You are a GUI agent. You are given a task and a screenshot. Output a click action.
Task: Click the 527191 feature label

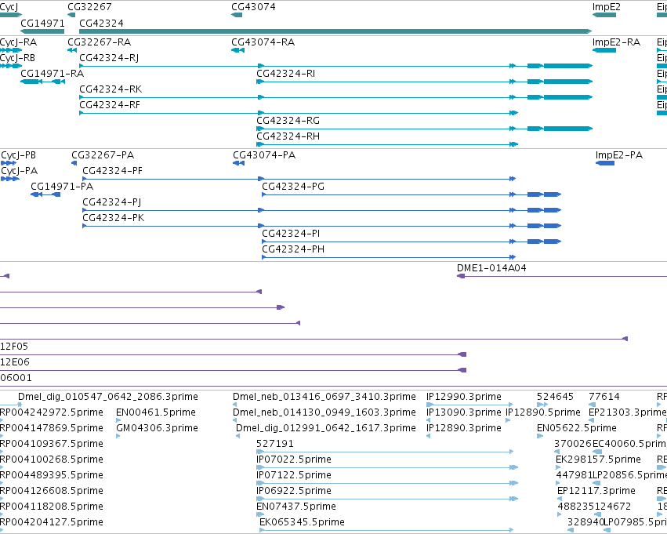click(275, 444)
